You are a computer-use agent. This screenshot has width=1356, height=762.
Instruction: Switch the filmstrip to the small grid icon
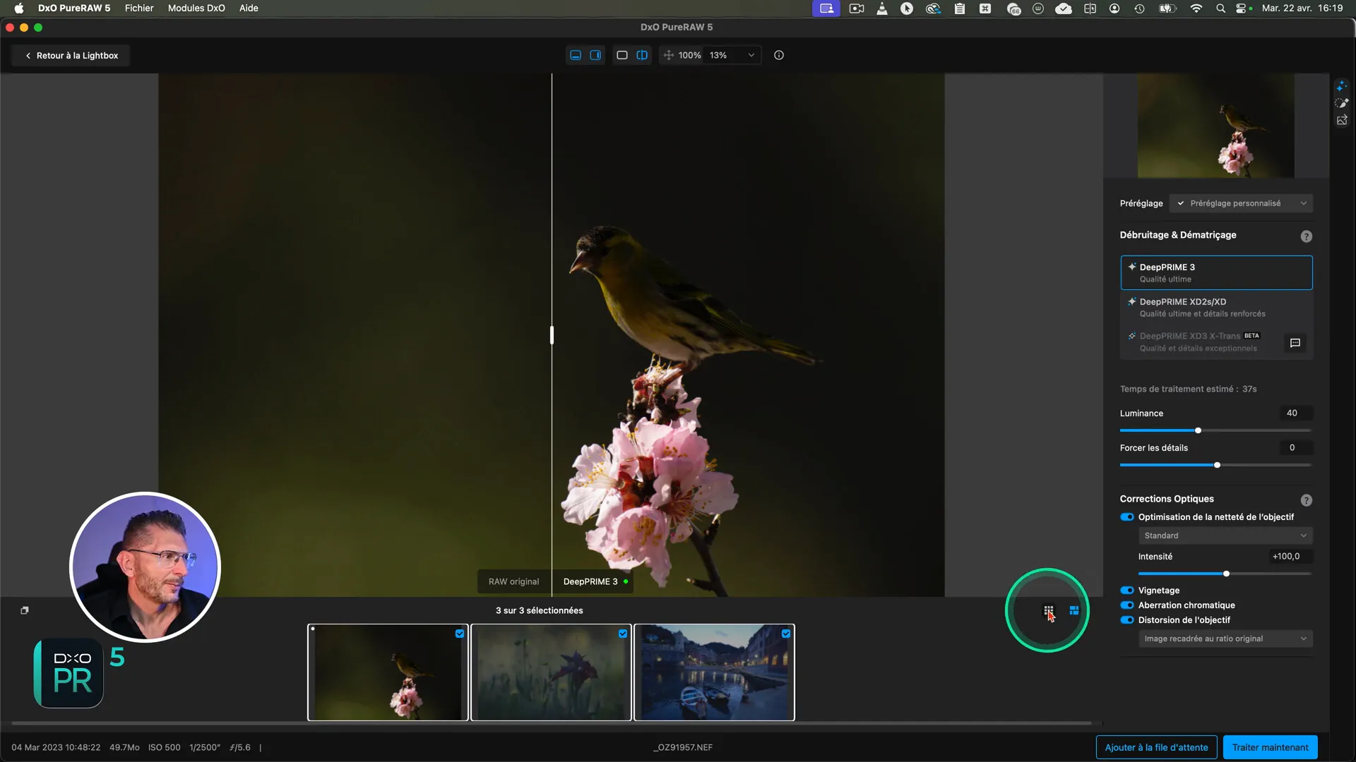tap(1049, 610)
